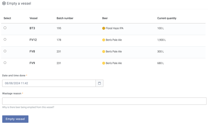Screen dimensions: 208x124
Task: Click the Beer column header
Action: tap(105, 18)
